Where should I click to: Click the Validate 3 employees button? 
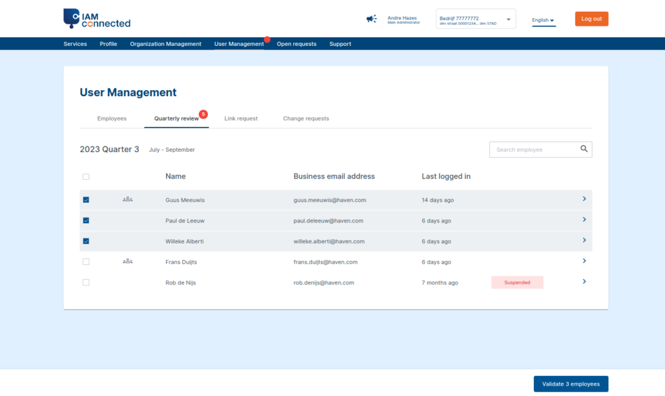pyautogui.click(x=570, y=383)
